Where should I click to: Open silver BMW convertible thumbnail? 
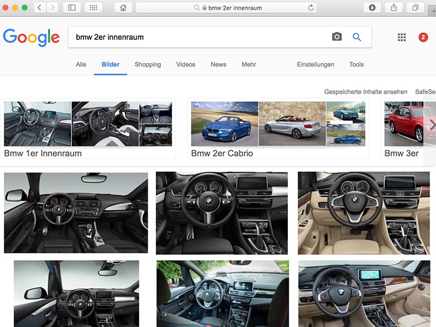click(292, 124)
